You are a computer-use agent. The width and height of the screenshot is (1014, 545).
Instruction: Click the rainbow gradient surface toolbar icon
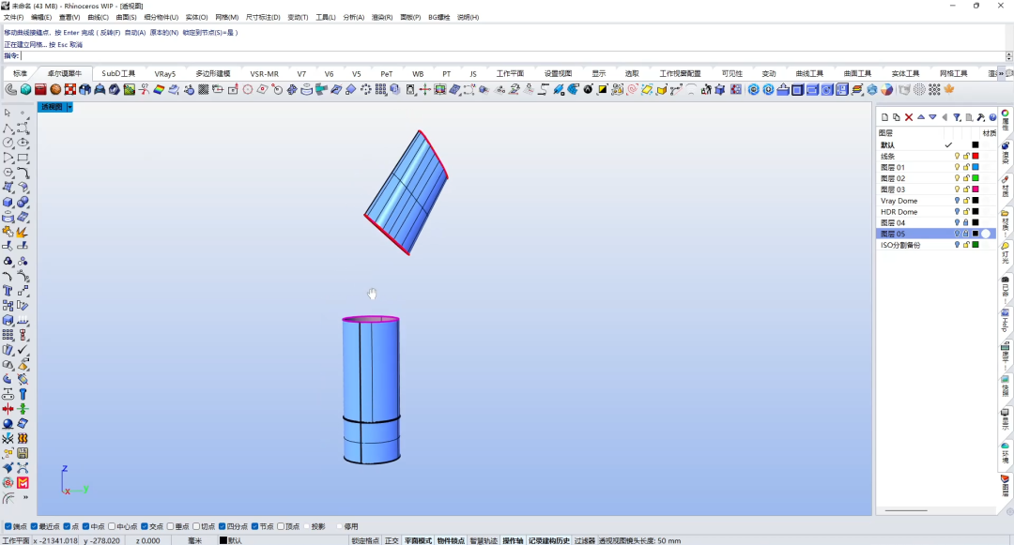159,90
